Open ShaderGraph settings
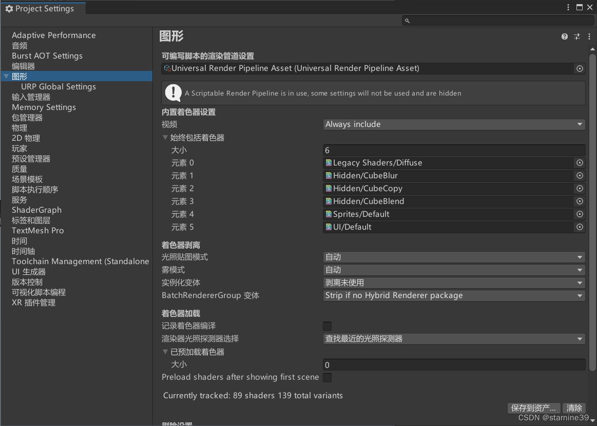597x426 pixels. (36, 210)
